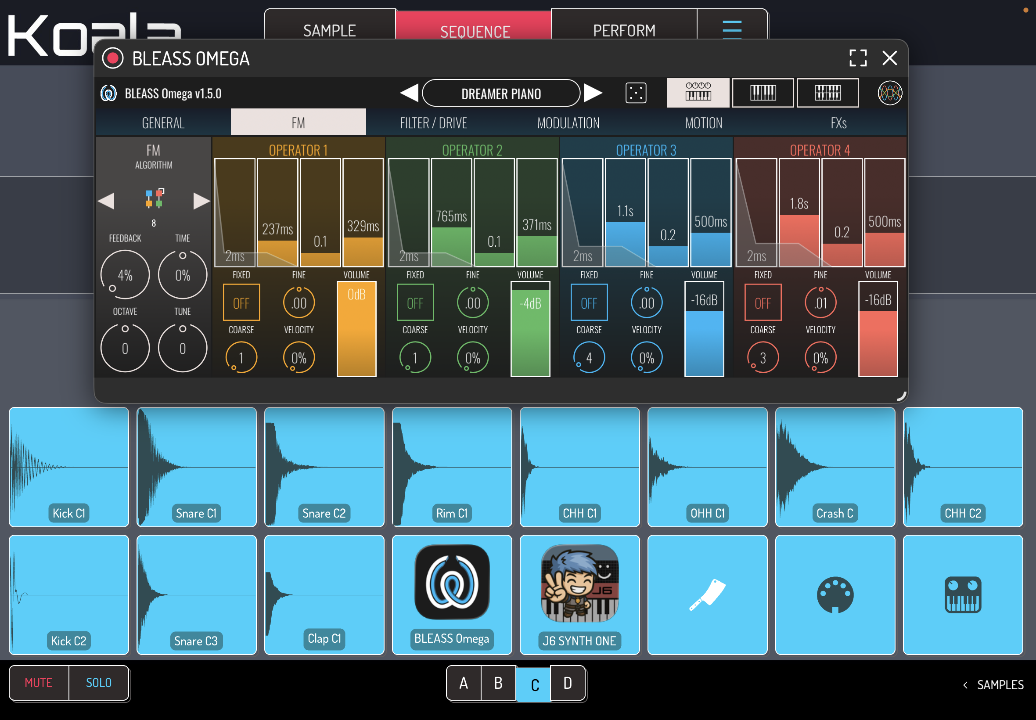Click the TUNE knob

183,348
